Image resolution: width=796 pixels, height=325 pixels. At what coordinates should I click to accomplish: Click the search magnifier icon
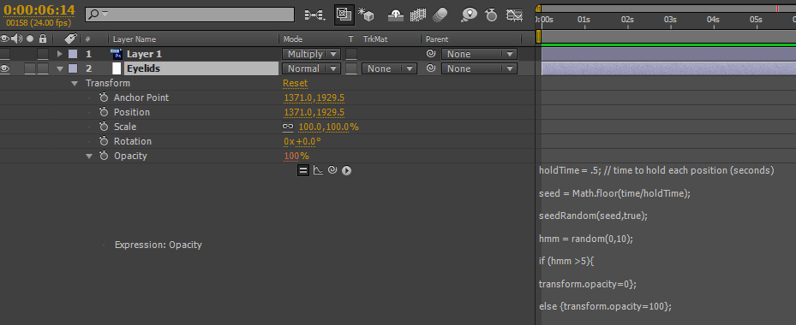(94, 15)
